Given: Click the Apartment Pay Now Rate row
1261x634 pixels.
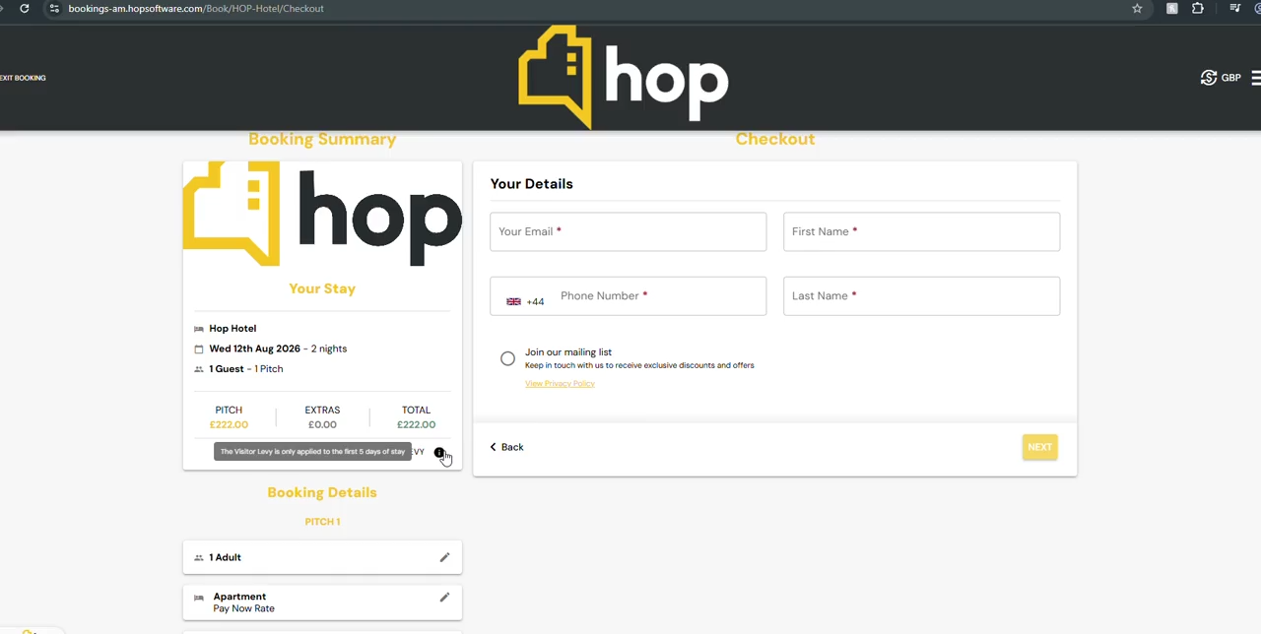Looking at the screenshot, I should (322, 602).
